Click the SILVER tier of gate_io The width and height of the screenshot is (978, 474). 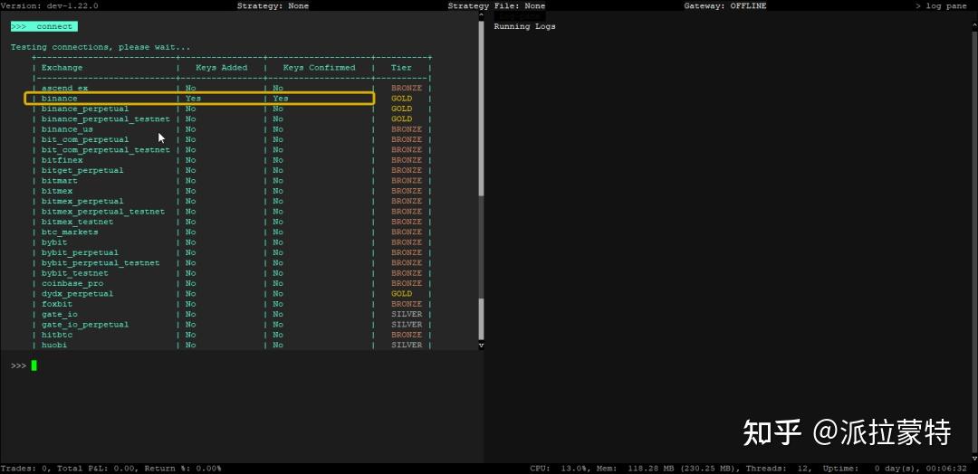click(x=407, y=315)
